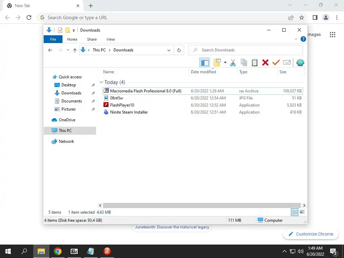Click the blue help question mark icon

pyautogui.click(x=303, y=39)
